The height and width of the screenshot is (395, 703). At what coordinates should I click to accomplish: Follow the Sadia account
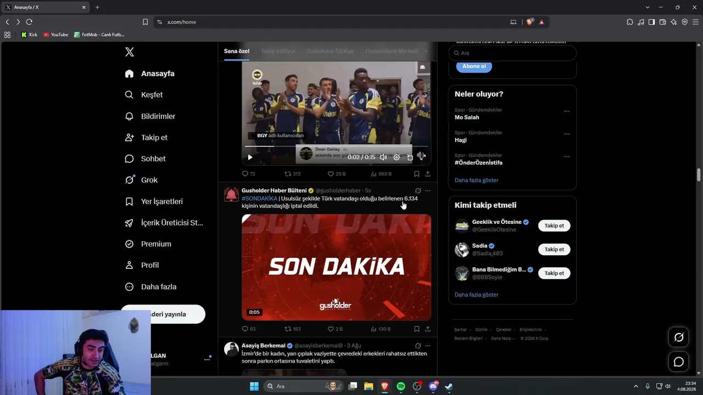554,250
